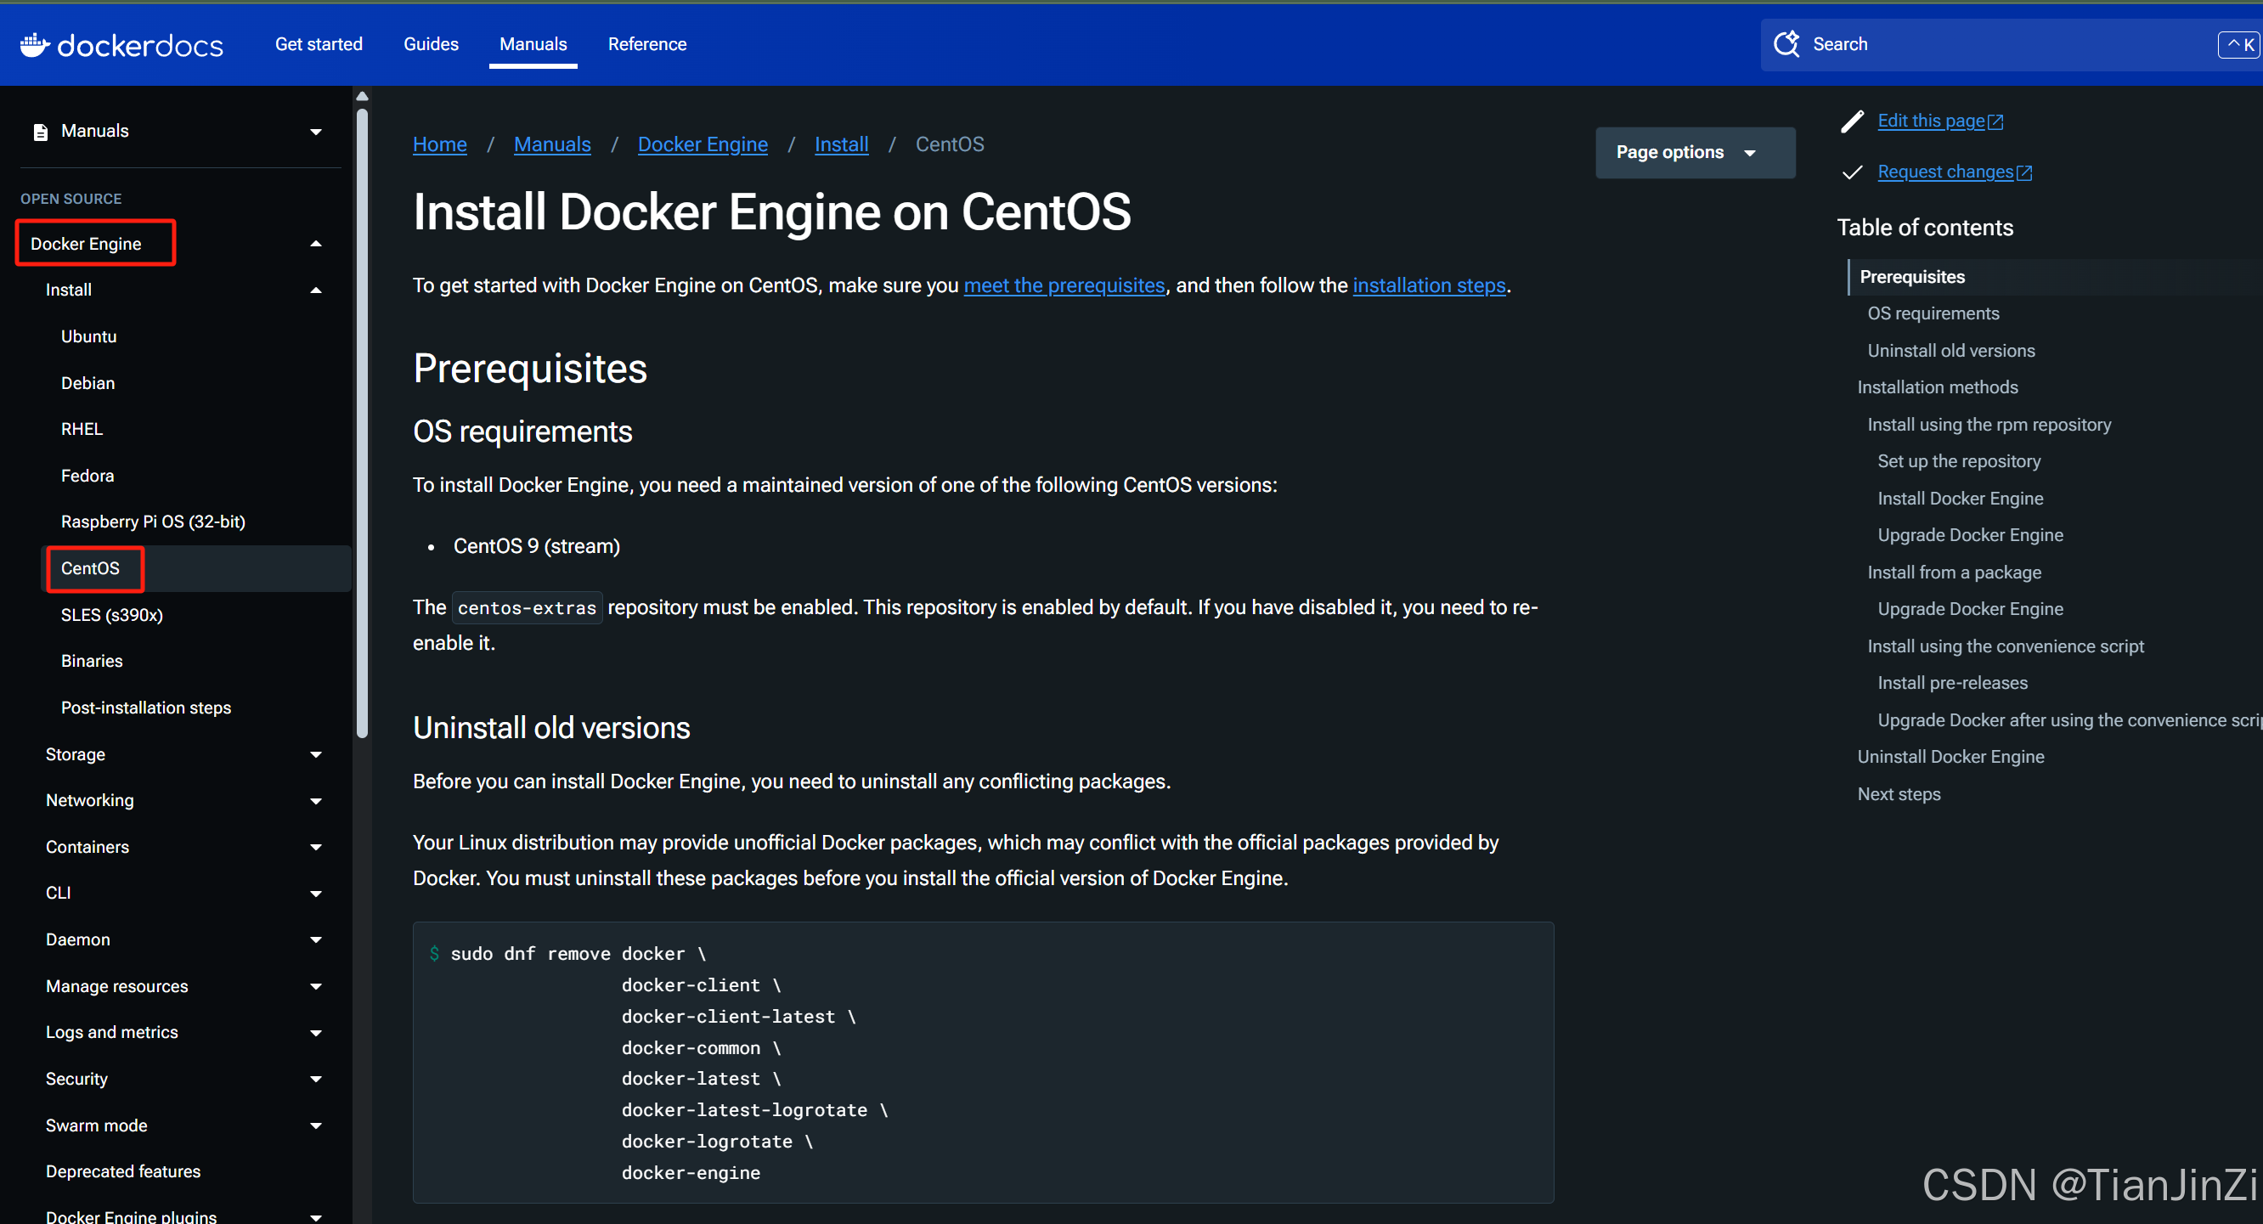Click the pencil icon beside Edit this page

tap(1853, 121)
